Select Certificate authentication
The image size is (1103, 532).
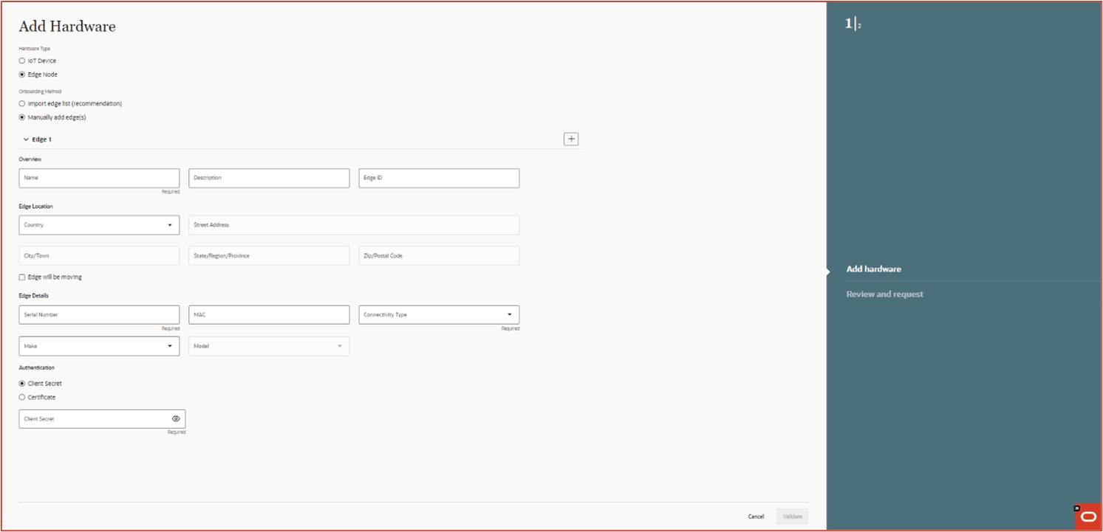tap(21, 397)
